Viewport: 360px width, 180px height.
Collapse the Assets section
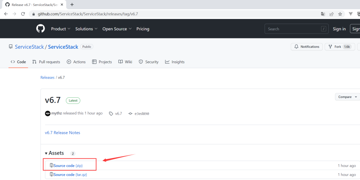[x=54, y=153]
